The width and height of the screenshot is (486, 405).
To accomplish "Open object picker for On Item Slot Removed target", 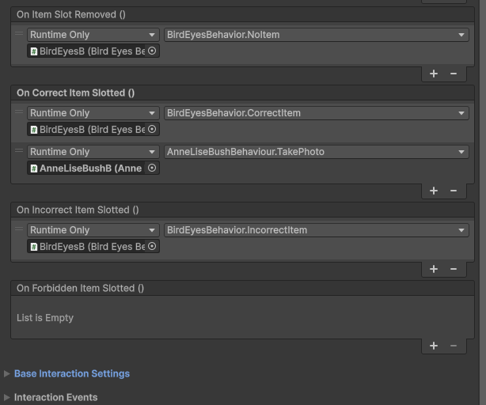I will pyautogui.click(x=153, y=51).
